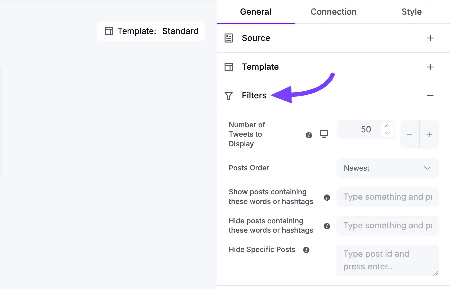Expand the Template section
Image resolution: width=450 pixels, height=289 pixels.
tap(430, 67)
